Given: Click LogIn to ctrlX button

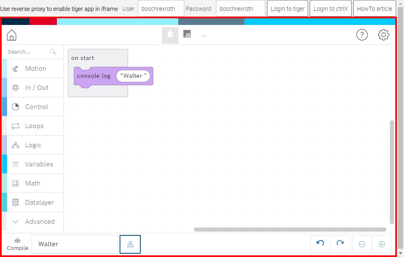Looking at the screenshot, I should click(x=331, y=9).
